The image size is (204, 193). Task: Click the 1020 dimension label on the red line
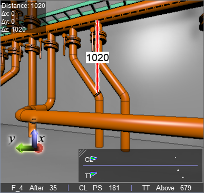coord(98,57)
